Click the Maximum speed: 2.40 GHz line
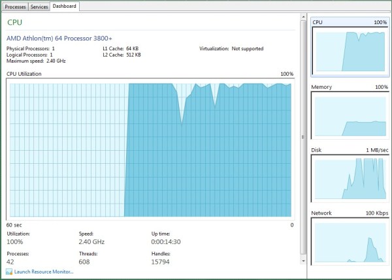The image size is (392, 280). [x=36, y=61]
